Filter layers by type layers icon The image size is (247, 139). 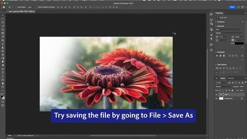pyautogui.click(x=236, y=83)
